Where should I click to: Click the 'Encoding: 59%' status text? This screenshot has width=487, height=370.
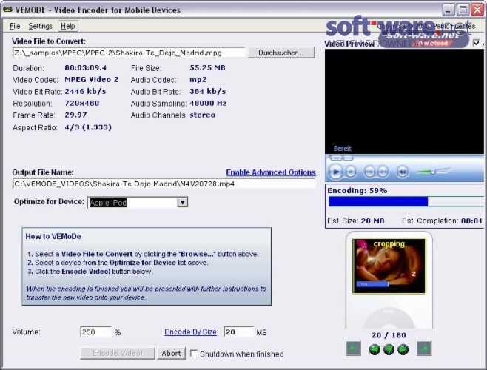click(357, 191)
